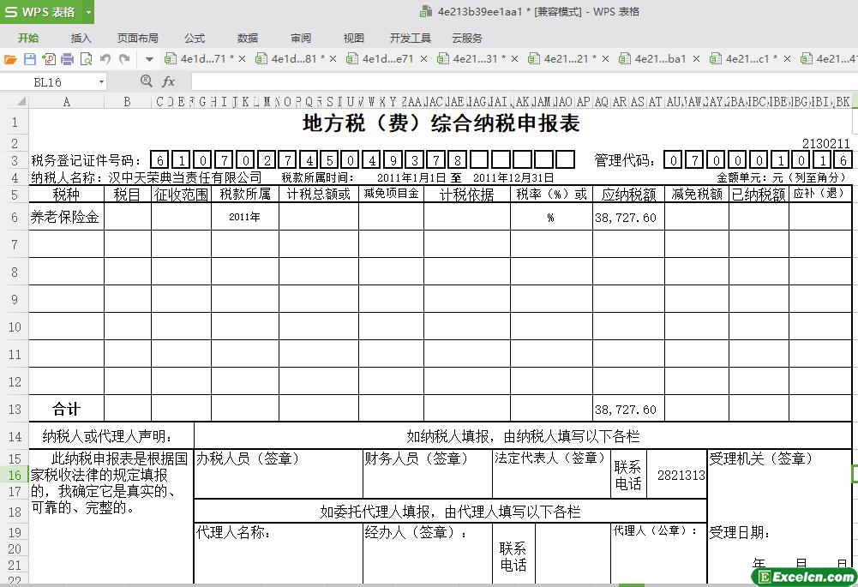Click the zoom magnifier icon beside fx
Screen dimensions: 858x587
[146, 81]
